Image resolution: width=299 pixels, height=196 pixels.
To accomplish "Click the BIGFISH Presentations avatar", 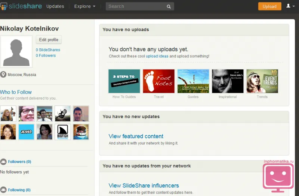I will tap(63, 132).
